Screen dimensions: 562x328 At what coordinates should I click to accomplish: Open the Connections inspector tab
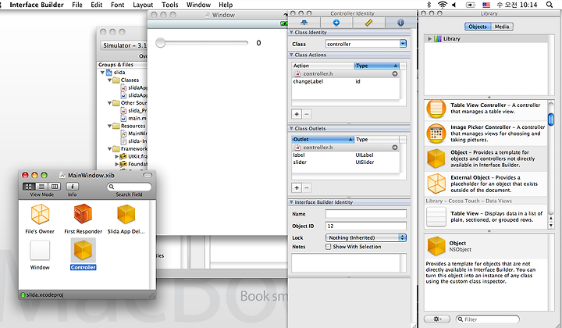pos(336,23)
